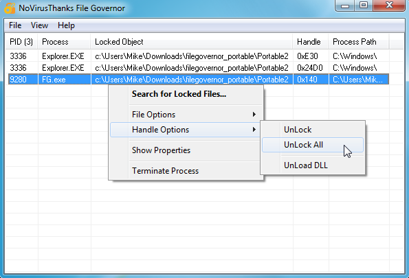This screenshot has width=409, height=278.
Task: Minimize the File Governor window
Action: (x=345, y=5)
